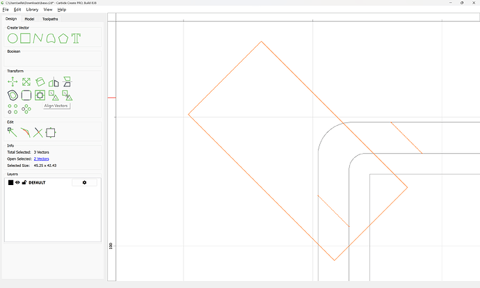Choose the Node Edit tool
Viewport: 480px width, 288px height.
coord(13,132)
